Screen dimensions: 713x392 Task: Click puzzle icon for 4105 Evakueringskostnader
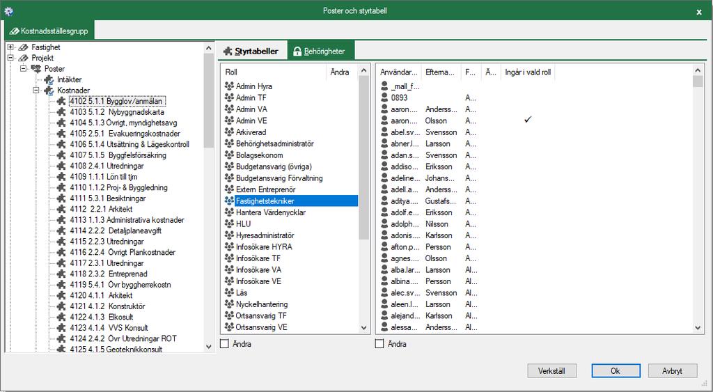pos(61,134)
